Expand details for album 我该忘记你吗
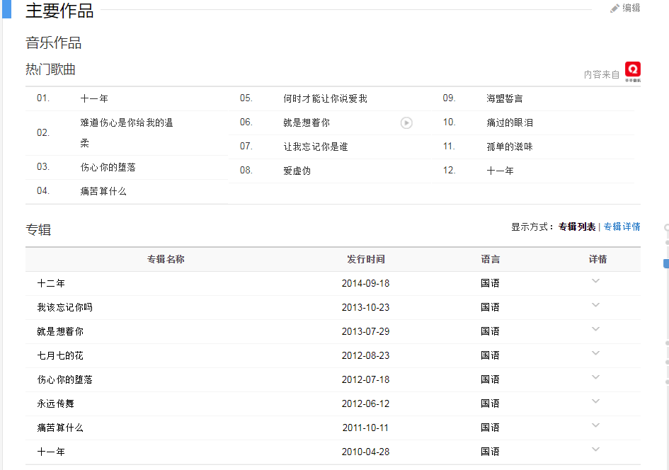The width and height of the screenshot is (669, 470). (x=595, y=305)
